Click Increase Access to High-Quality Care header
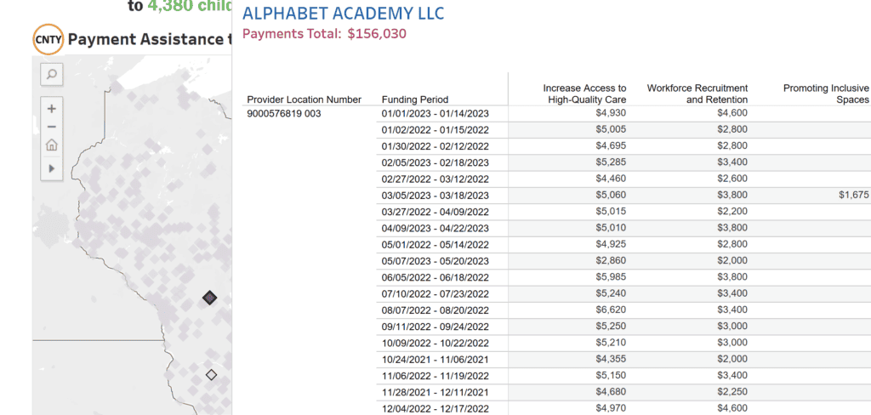Image resolution: width=871 pixels, height=415 pixels. (584, 94)
